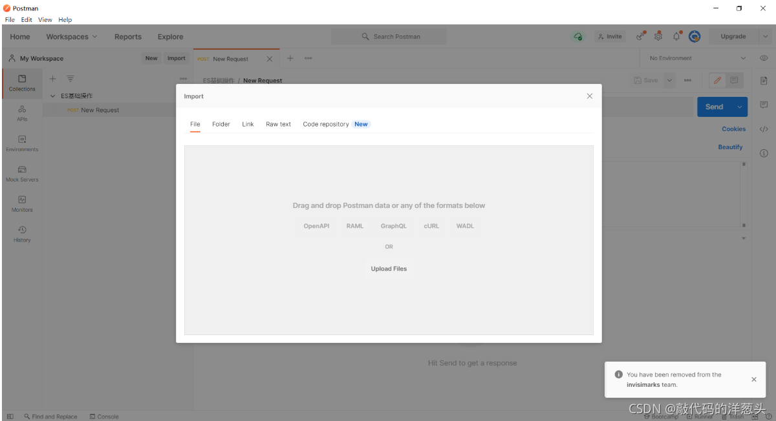Select the Link tab in Import
This screenshot has width=776, height=421.
[248, 124]
